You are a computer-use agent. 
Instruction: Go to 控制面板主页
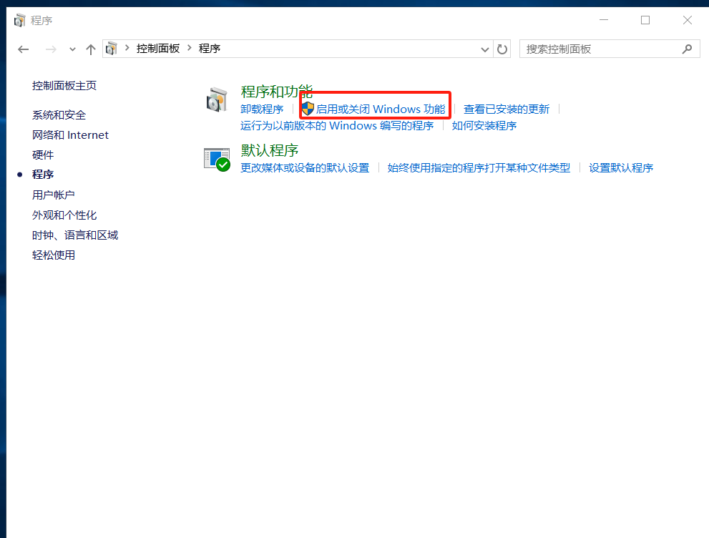[64, 85]
